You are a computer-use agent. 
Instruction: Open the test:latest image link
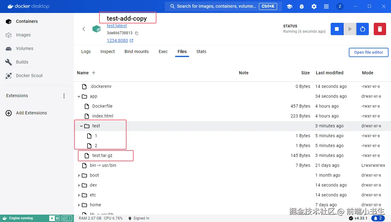point(117,26)
